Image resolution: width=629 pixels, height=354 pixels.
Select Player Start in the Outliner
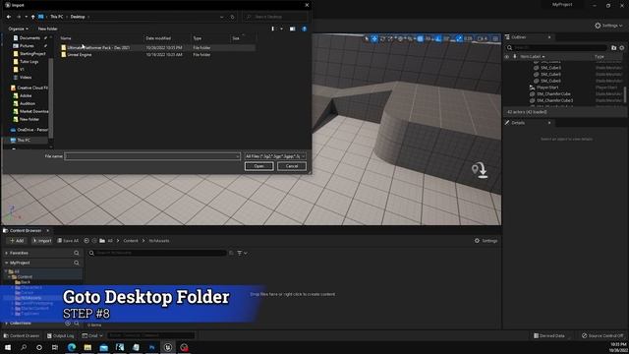tap(547, 88)
